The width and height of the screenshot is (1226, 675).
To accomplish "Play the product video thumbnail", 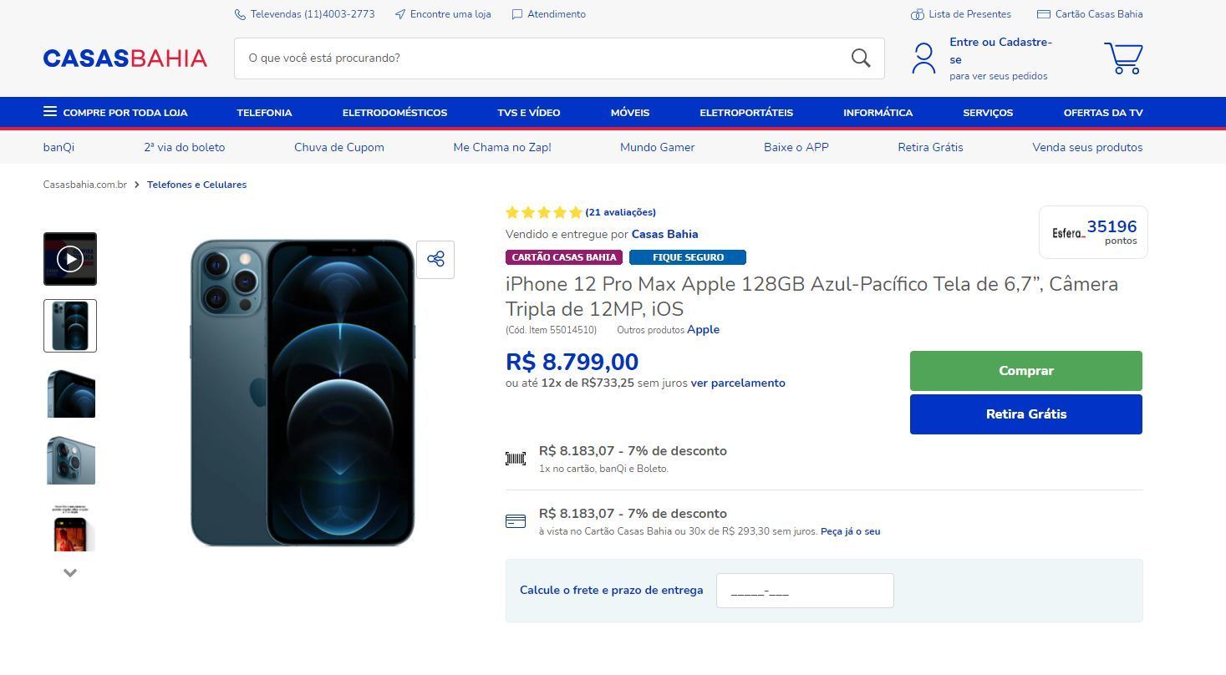I will tap(70, 259).
